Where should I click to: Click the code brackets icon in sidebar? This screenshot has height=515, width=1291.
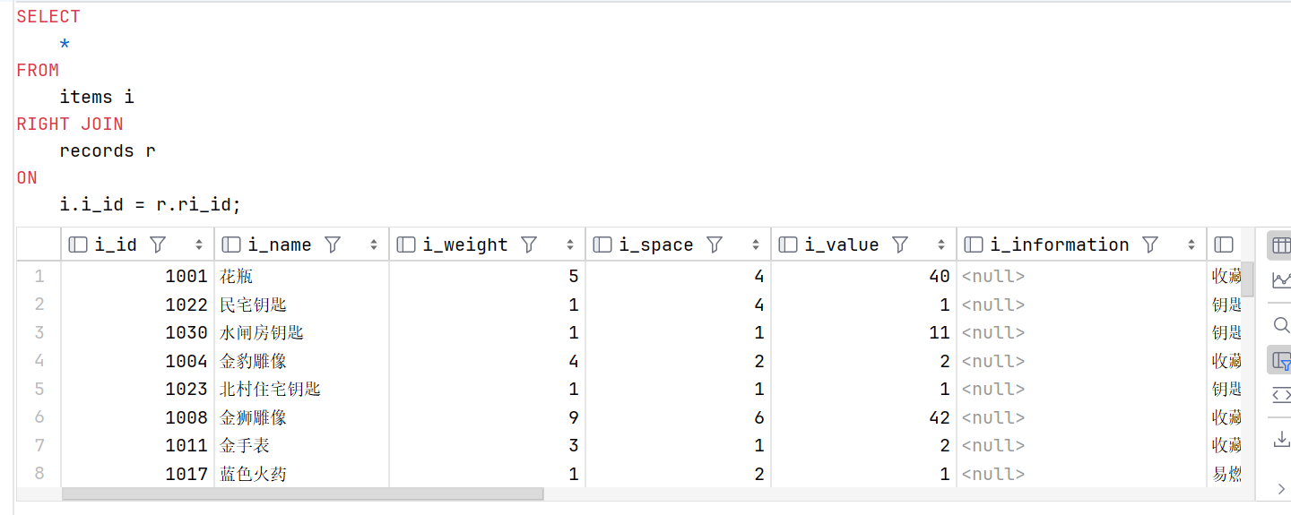click(1281, 395)
